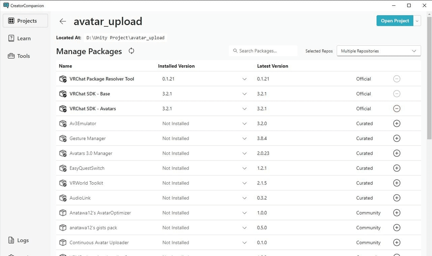Open version dropdown for EasyQuestSwitch
This screenshot has width=432, height=256.
245,168
